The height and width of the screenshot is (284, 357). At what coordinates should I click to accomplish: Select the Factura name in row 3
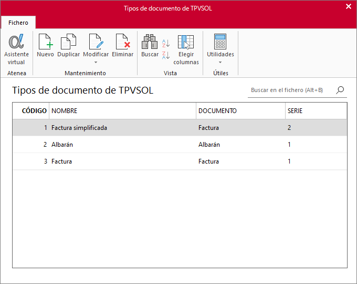(61, 161)
